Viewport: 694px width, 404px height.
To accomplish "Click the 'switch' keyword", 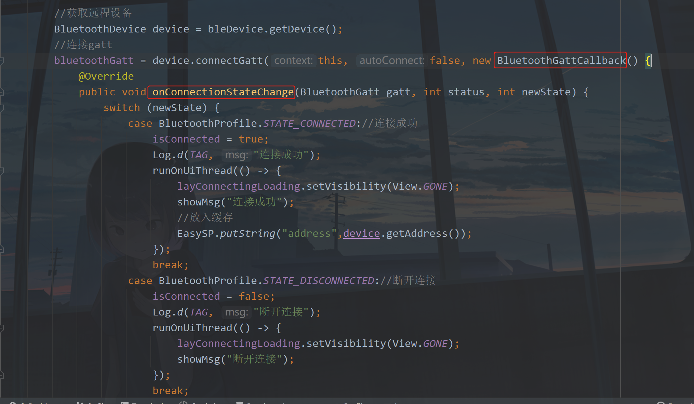I will [x=122, y=108].
